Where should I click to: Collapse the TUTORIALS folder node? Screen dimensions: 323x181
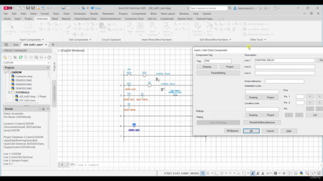(x=9, y=93)
